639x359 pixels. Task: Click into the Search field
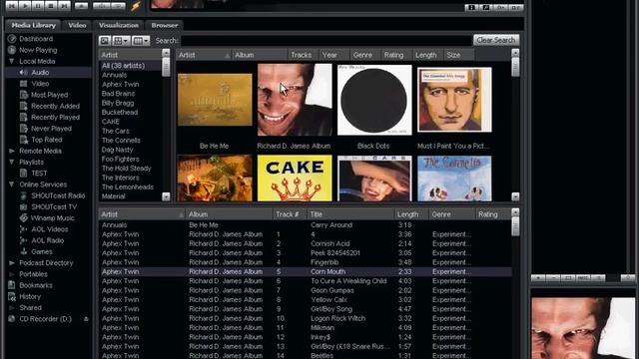326,41
